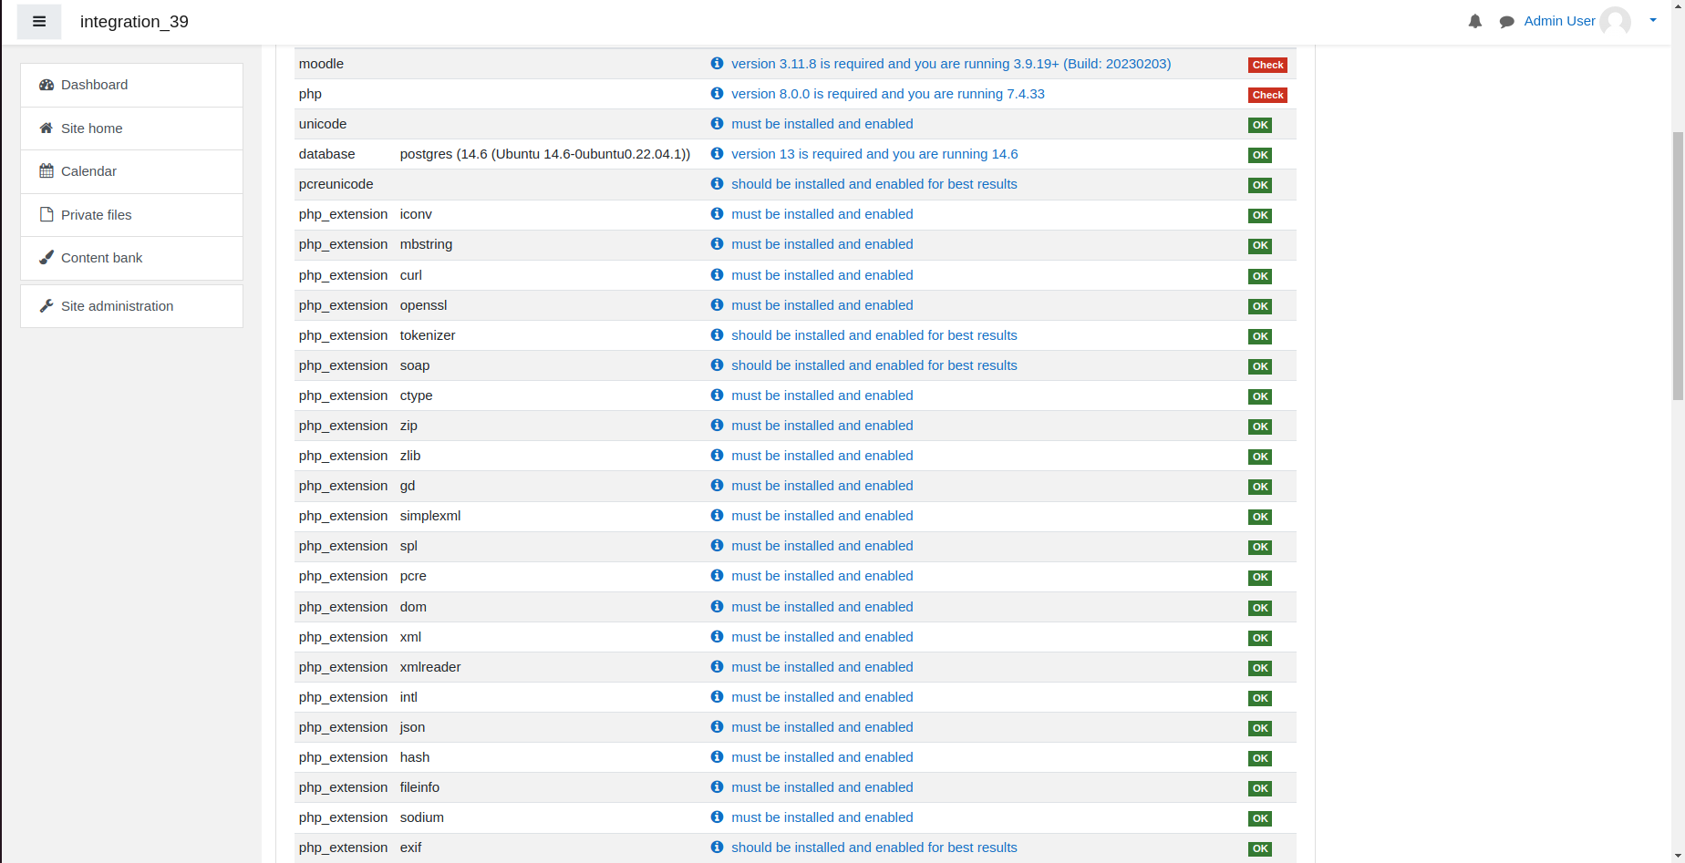Click the info icon in the gd row
The height and width of the screenshot is (863, 1685).
(717, 486)
